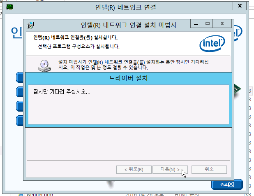The height and width of the screenshot is (196, 254).
Task: Click the network card icon in outer window title bar
Action: 9,7
